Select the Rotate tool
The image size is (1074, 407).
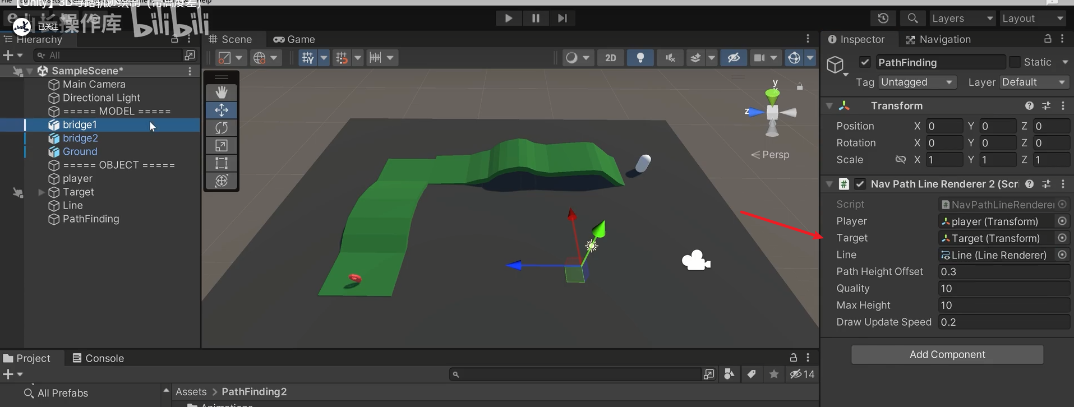pos(222,128)
